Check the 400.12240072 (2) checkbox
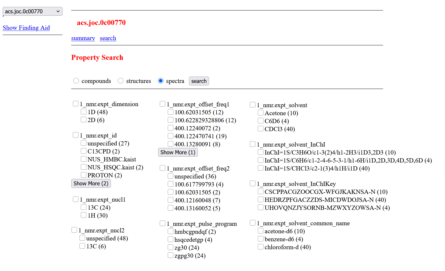 tap(170, 128)
